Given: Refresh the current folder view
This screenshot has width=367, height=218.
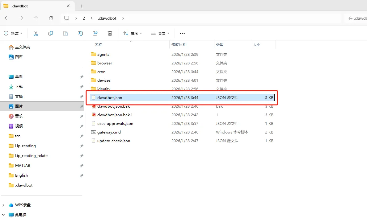Looking at the screenshot, I should 51,18.
